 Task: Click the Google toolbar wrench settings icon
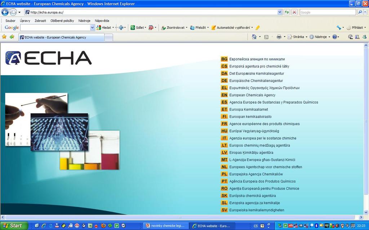[339, 27]
